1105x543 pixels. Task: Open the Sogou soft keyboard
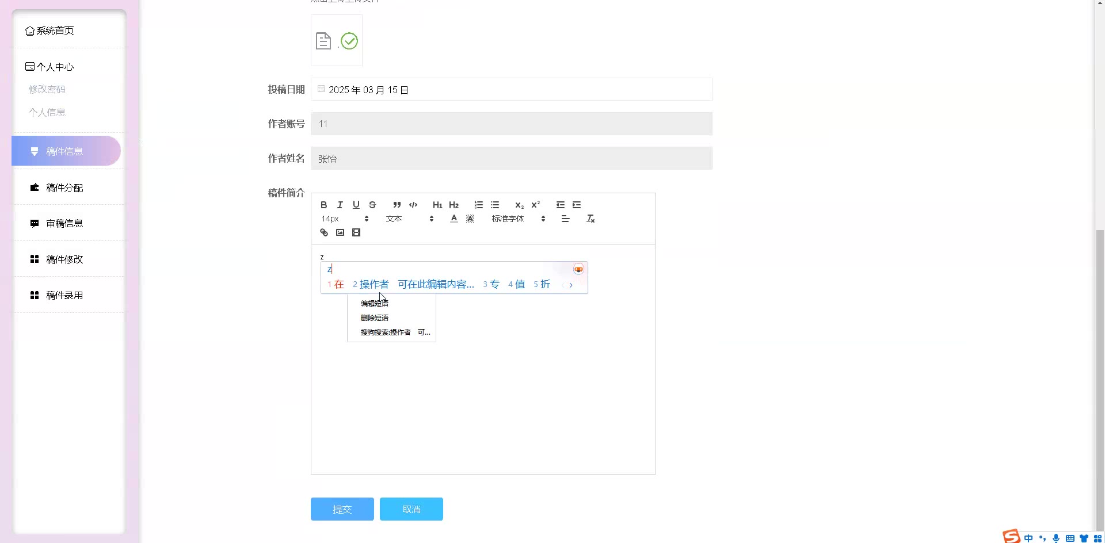[1070, 538]
